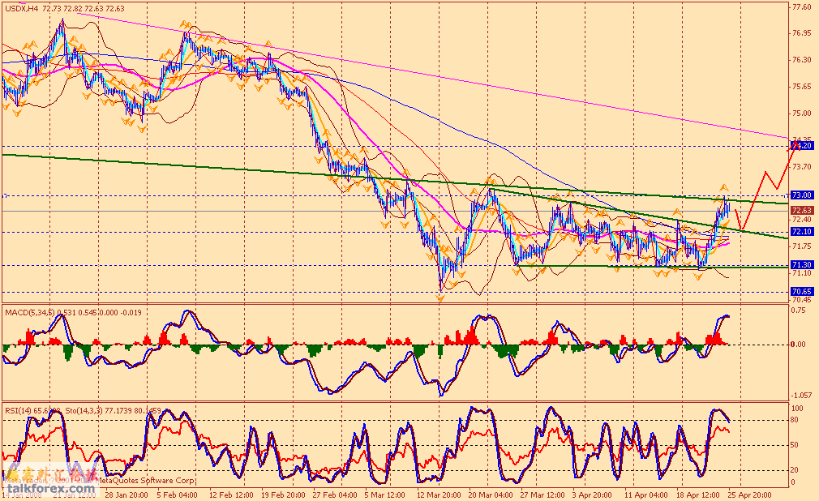Select the 20 Mar 04:00 time label

point(491,495)
